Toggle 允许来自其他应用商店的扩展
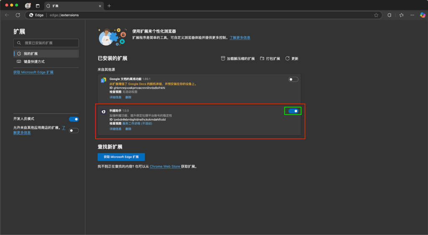Screen dimensions: 428x235 click(74, 130)
